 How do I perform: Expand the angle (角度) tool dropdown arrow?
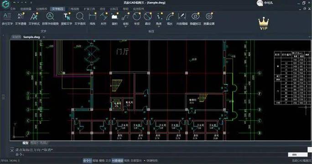159,26
